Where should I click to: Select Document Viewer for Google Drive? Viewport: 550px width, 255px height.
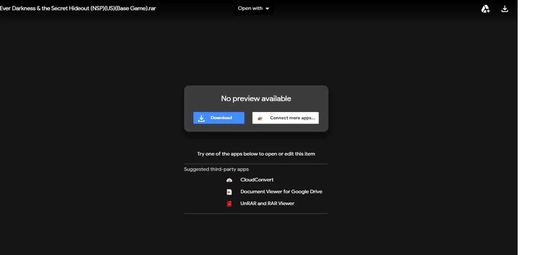click(281, 192)
